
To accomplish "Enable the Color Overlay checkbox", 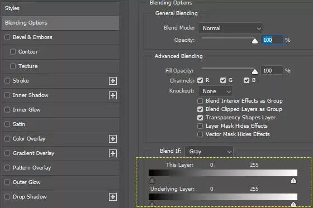I will tap(7, 139).
